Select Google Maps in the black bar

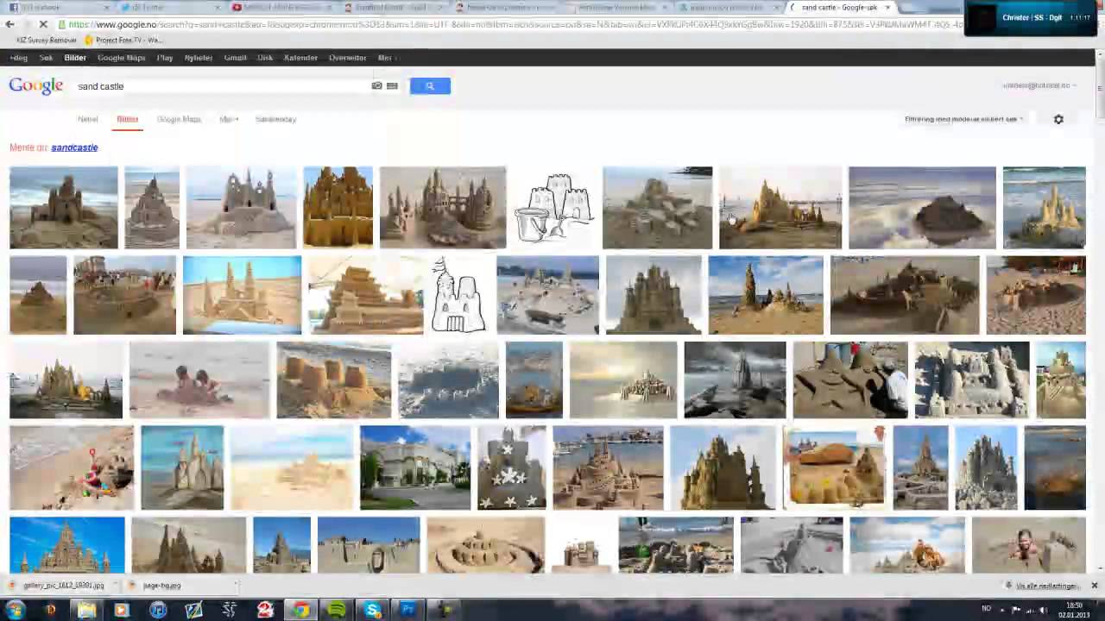121,58
